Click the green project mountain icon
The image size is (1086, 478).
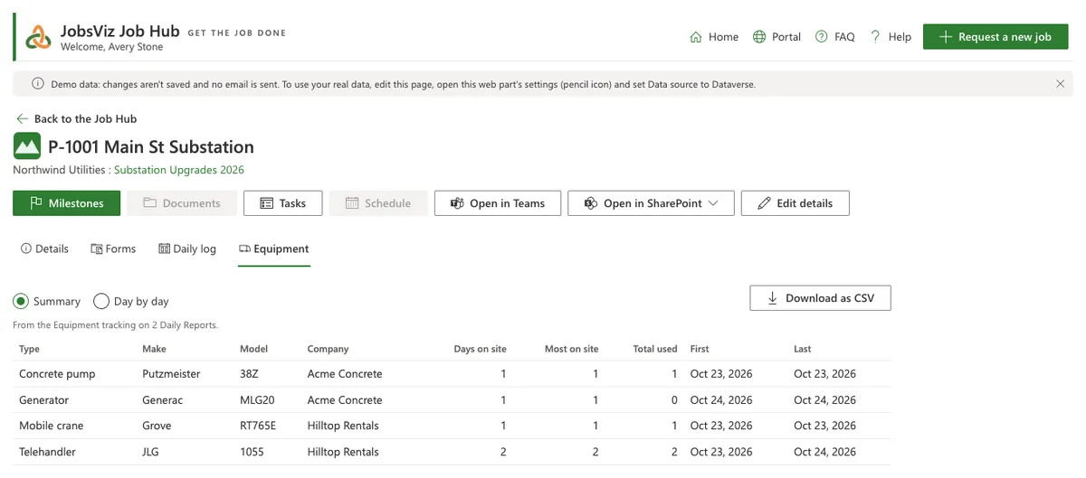click(27, 146)
